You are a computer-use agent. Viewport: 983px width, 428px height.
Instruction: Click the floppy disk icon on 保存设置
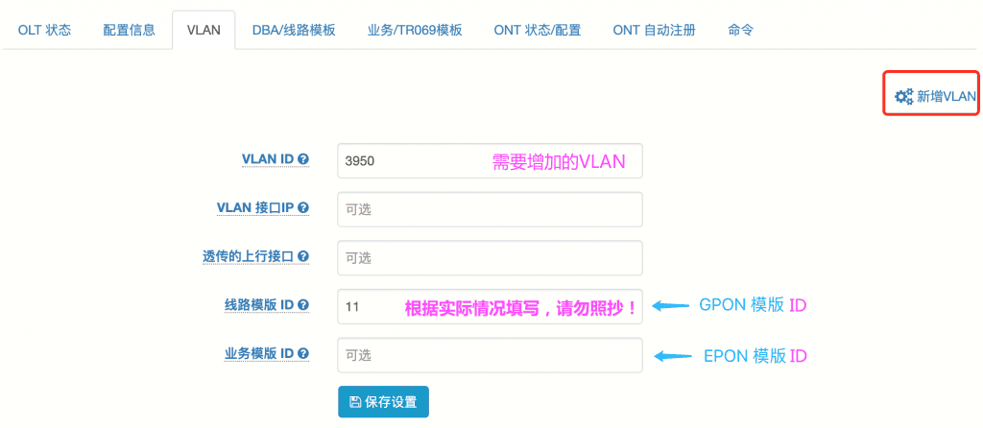pyautogui.click(x=355, y=402)
